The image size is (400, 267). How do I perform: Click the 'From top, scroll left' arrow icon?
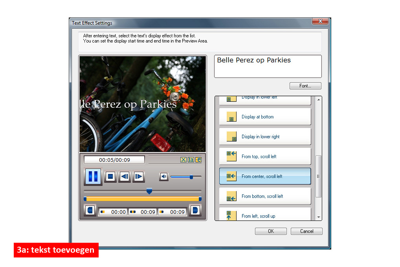232,156
